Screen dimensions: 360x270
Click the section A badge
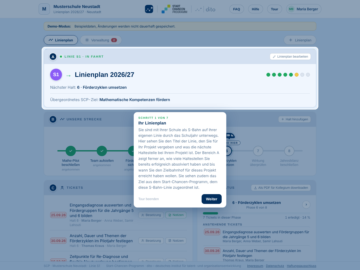coord(53,57)
